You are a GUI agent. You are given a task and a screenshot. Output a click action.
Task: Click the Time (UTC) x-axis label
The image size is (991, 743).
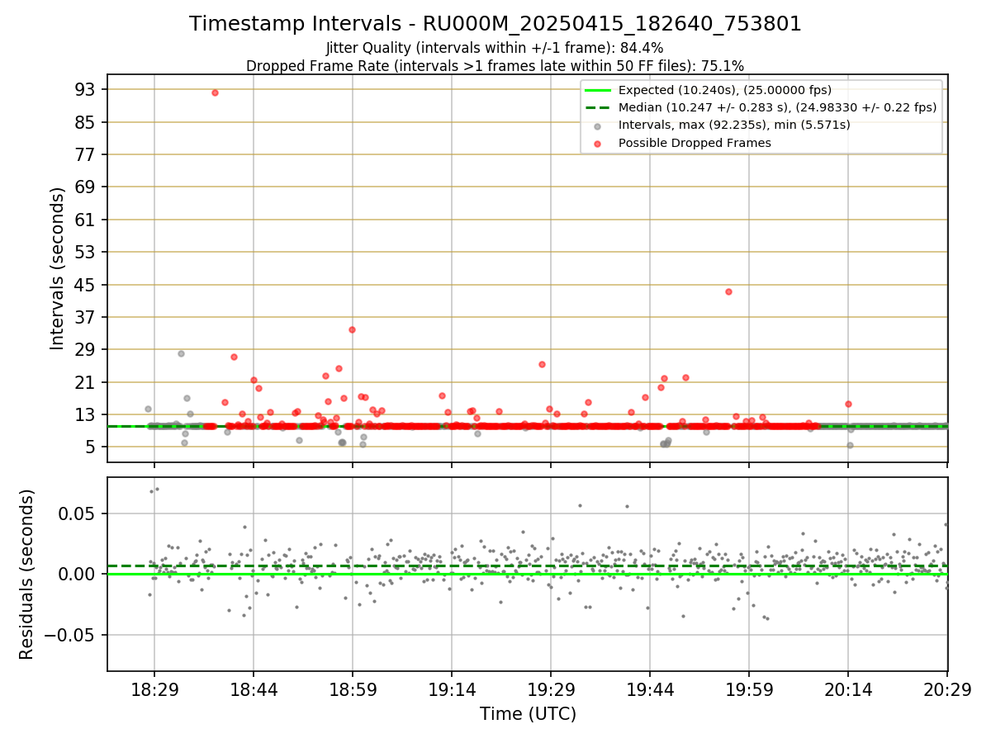point(528,714)
